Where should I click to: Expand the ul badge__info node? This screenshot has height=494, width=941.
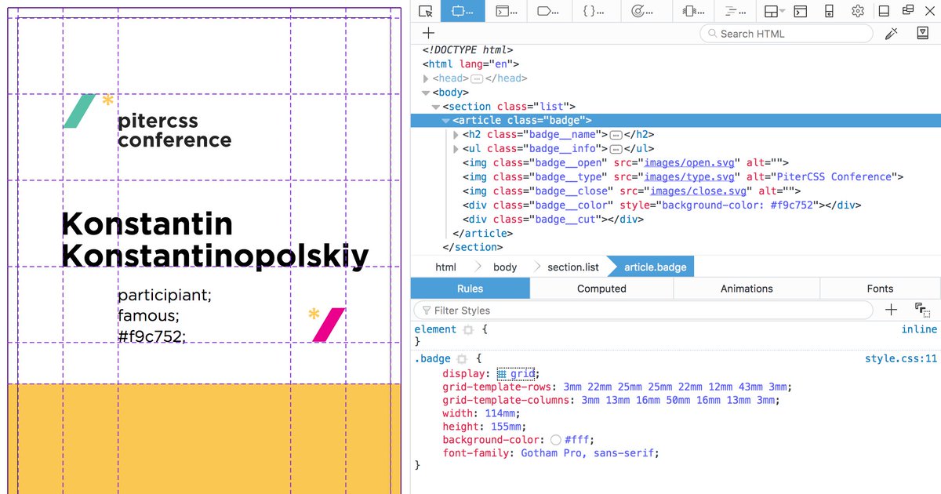point(456,149)
